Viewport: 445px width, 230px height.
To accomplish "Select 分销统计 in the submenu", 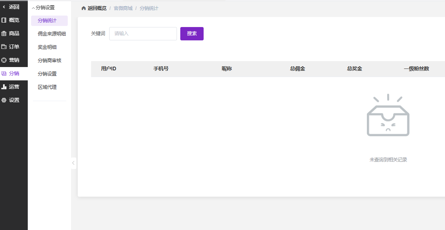I will point(47,21).
